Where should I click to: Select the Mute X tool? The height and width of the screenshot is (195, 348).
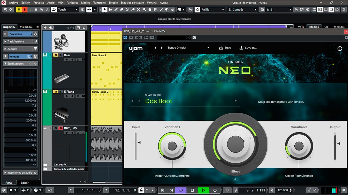[x=139, y=10]
